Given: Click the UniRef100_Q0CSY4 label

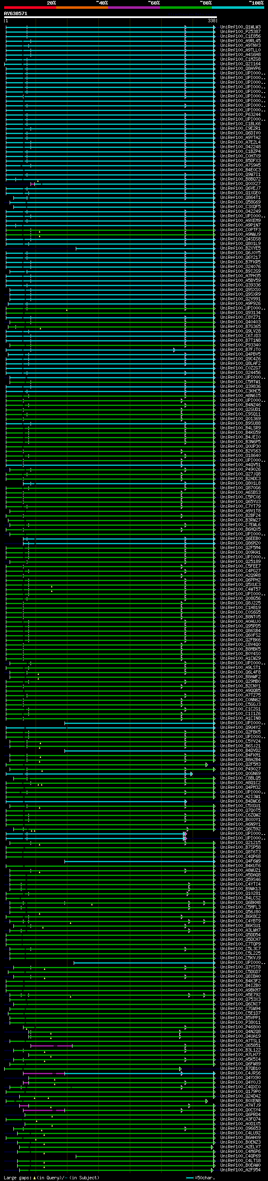Looking at the screenshot, I should tap(240, 1109).
